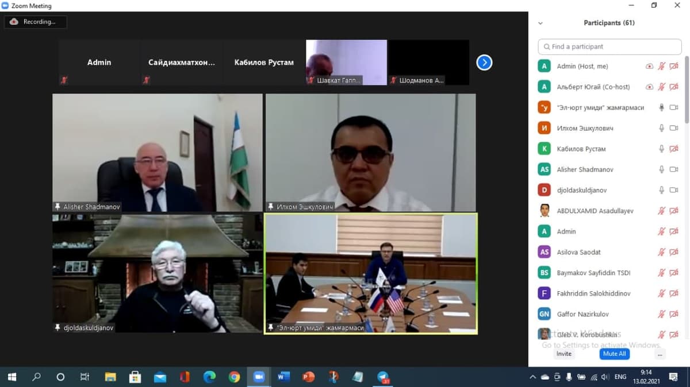Click the Find a participant search field

(609, 47)
